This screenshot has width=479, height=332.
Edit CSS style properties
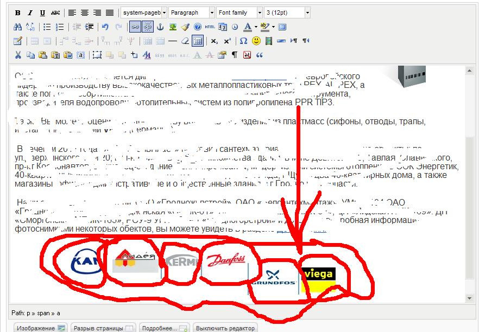(x=147, y=55)
